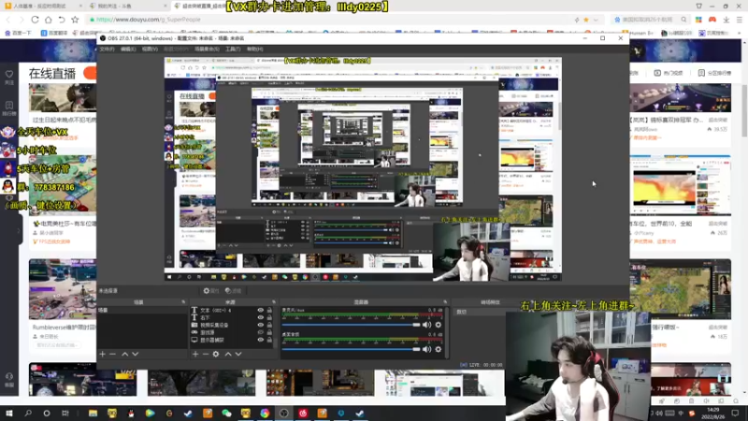This screenshot has height=421, width=748.
Task: Open the 热门视频 link on the Douyu page
Action: coord(669,73)
